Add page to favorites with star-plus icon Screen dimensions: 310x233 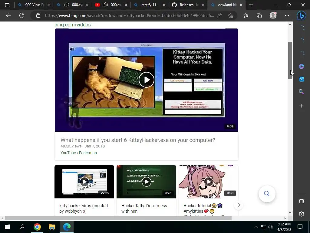tap(230, 15)
